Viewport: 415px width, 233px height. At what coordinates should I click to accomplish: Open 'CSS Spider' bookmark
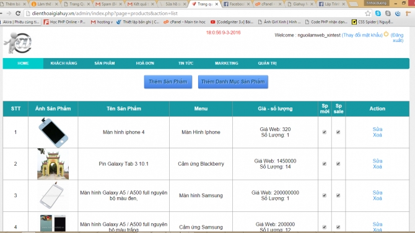[x=372, y=22]
